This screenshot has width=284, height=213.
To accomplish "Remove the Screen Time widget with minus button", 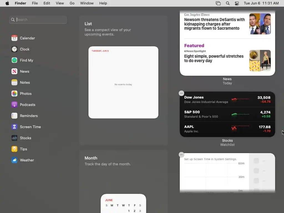I will pos(181,155).
